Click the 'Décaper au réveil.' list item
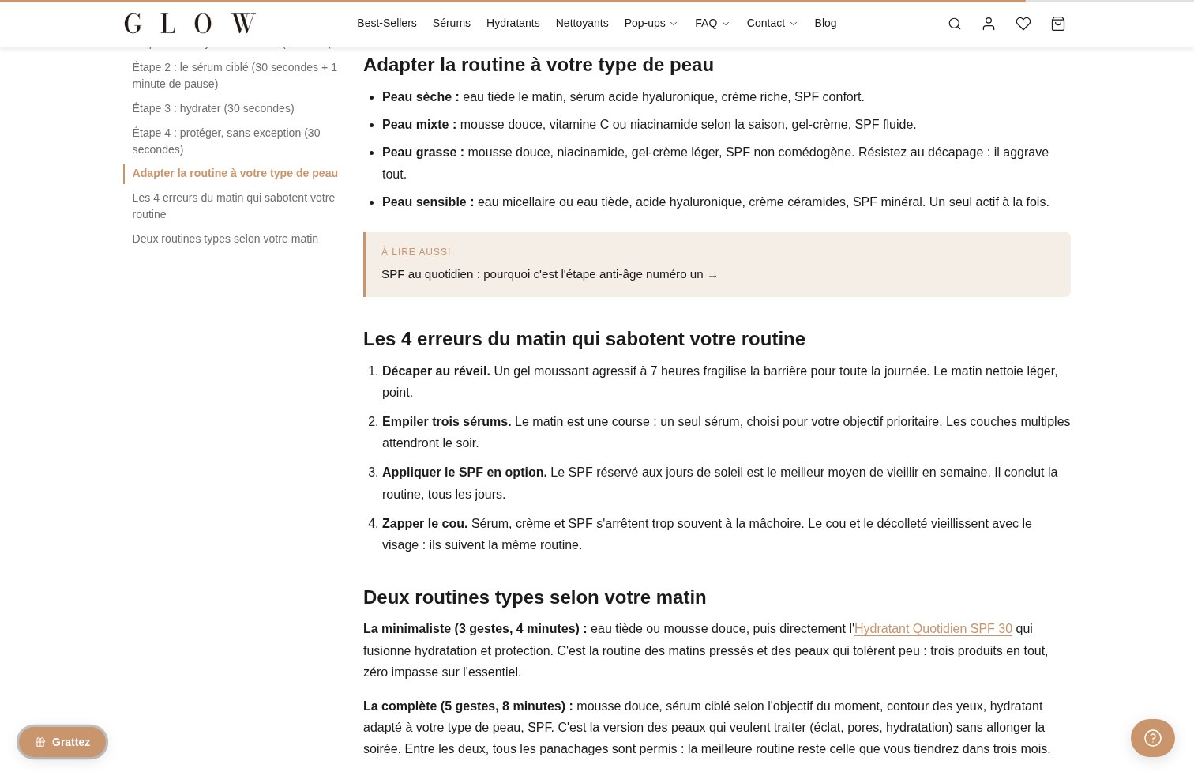This screenshot has width=1194, height=776. coord(436,371)
